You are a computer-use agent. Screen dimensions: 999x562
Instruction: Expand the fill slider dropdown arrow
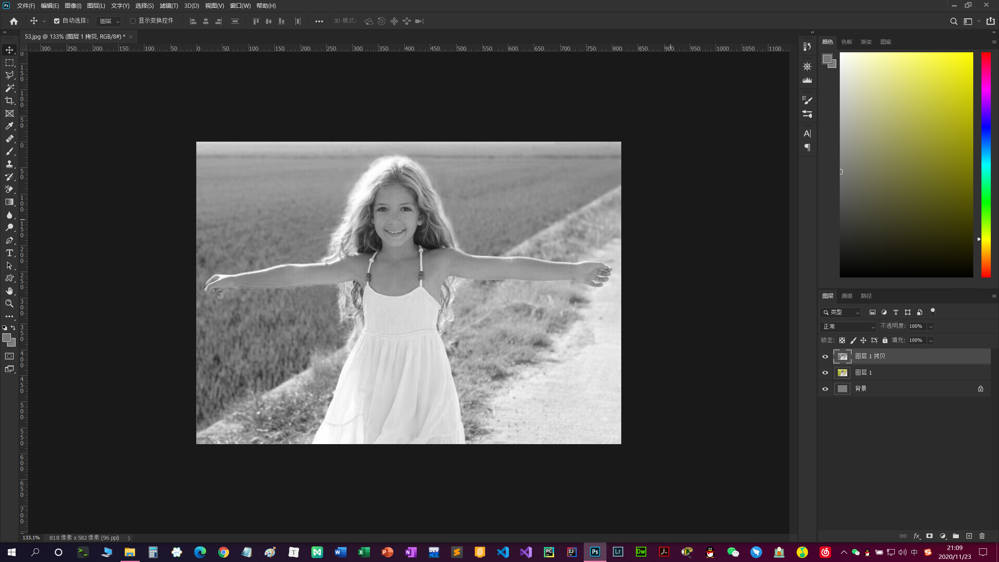[x=931, y=340]
